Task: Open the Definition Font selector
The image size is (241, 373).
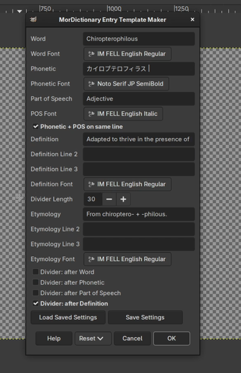Action: (127, 184)
